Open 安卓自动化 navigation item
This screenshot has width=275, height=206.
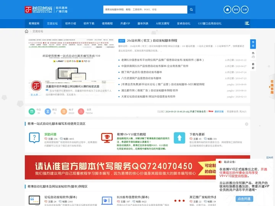[184, 24]
